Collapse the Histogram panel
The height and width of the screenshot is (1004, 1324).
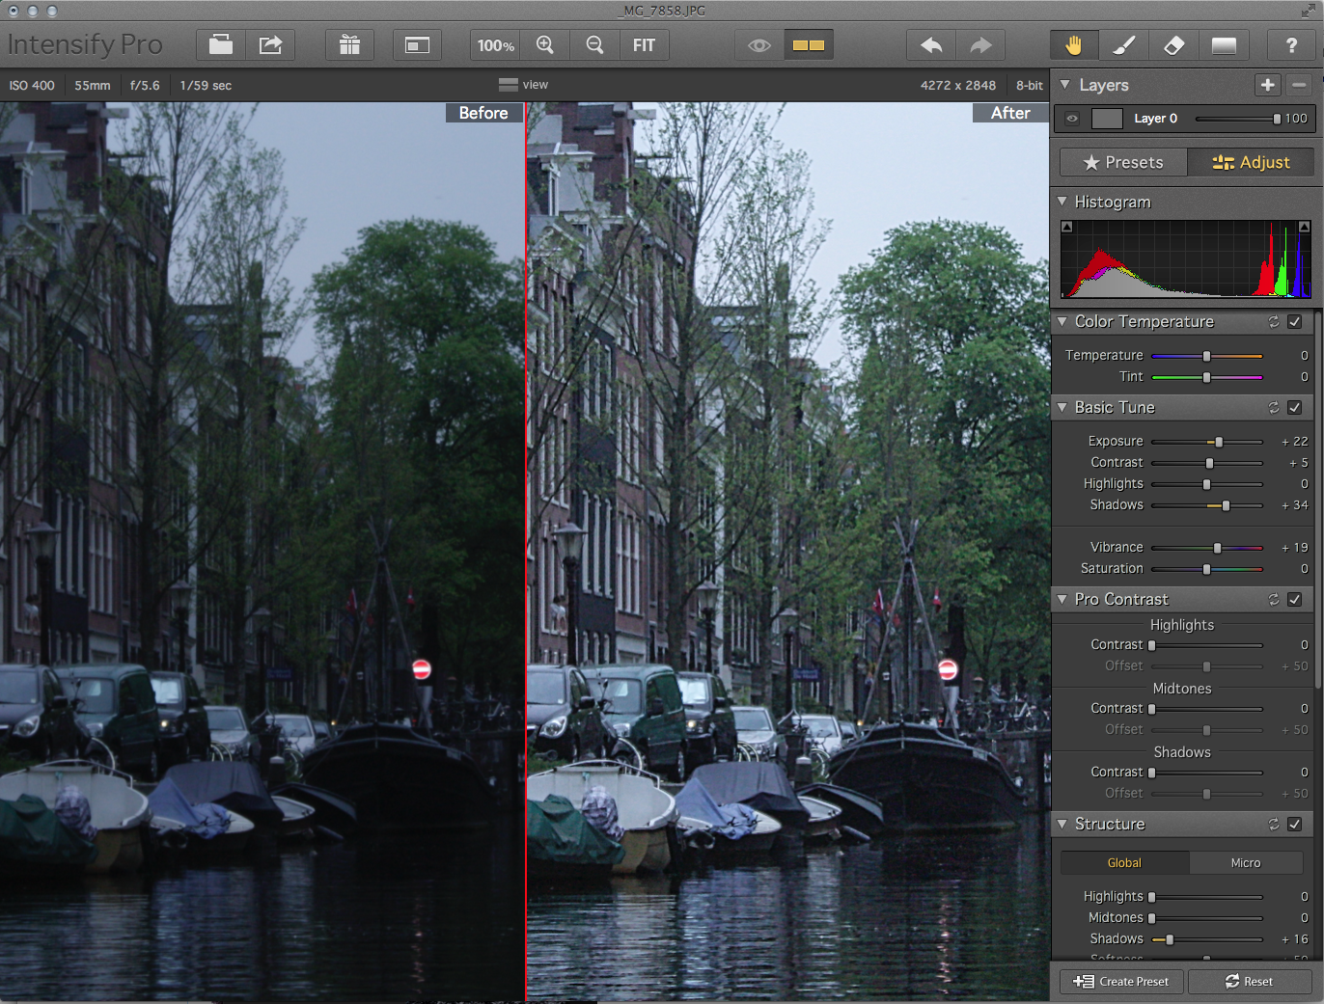coord(1062,202)
